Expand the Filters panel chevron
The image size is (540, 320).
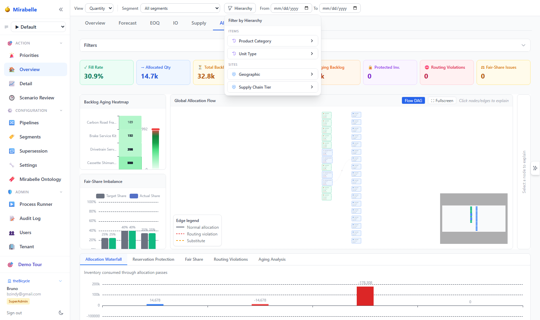click(523, 45)
